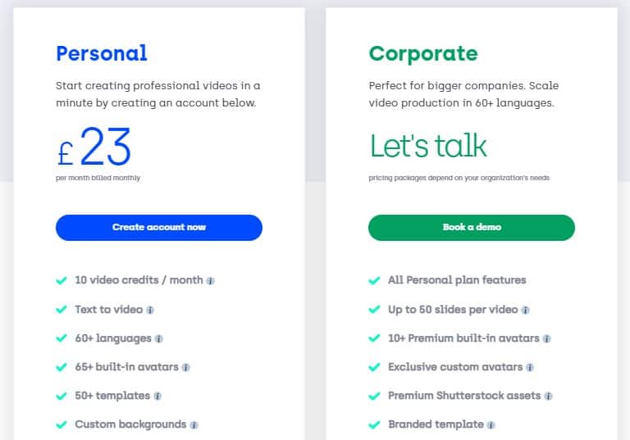The height and width of the screenshot is (440, 630).
Task: Click the All Personal plan features item
Action: (x=457, y=280)
